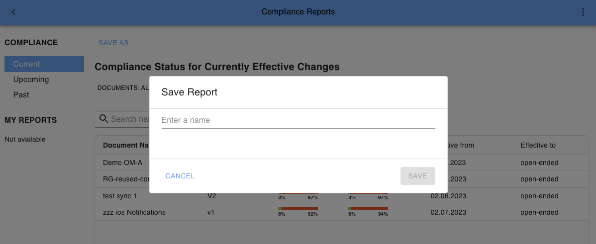596x244 pixels.
Task: Open zzz ios Notifications document row
Action: [134, 212]
